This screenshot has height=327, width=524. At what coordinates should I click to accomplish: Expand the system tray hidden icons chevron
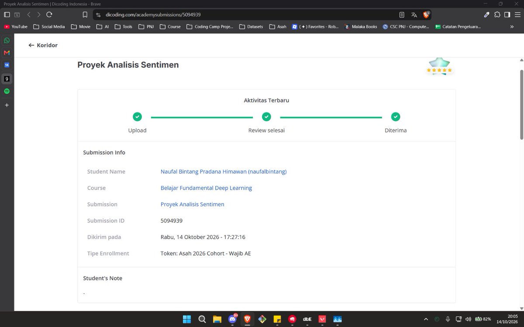(x=426, y=319)
